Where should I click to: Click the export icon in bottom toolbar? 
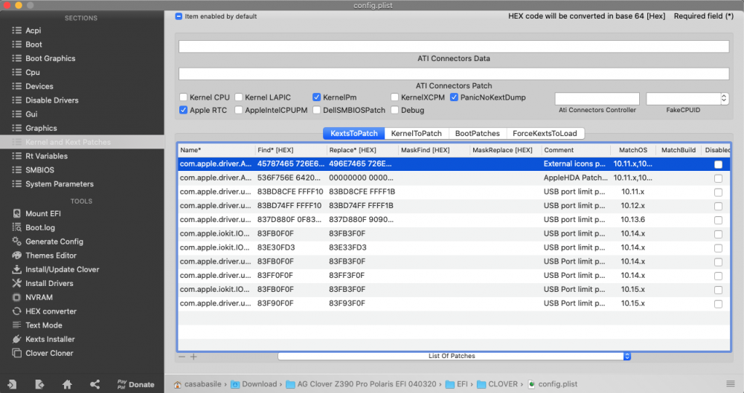click(39, 385)
